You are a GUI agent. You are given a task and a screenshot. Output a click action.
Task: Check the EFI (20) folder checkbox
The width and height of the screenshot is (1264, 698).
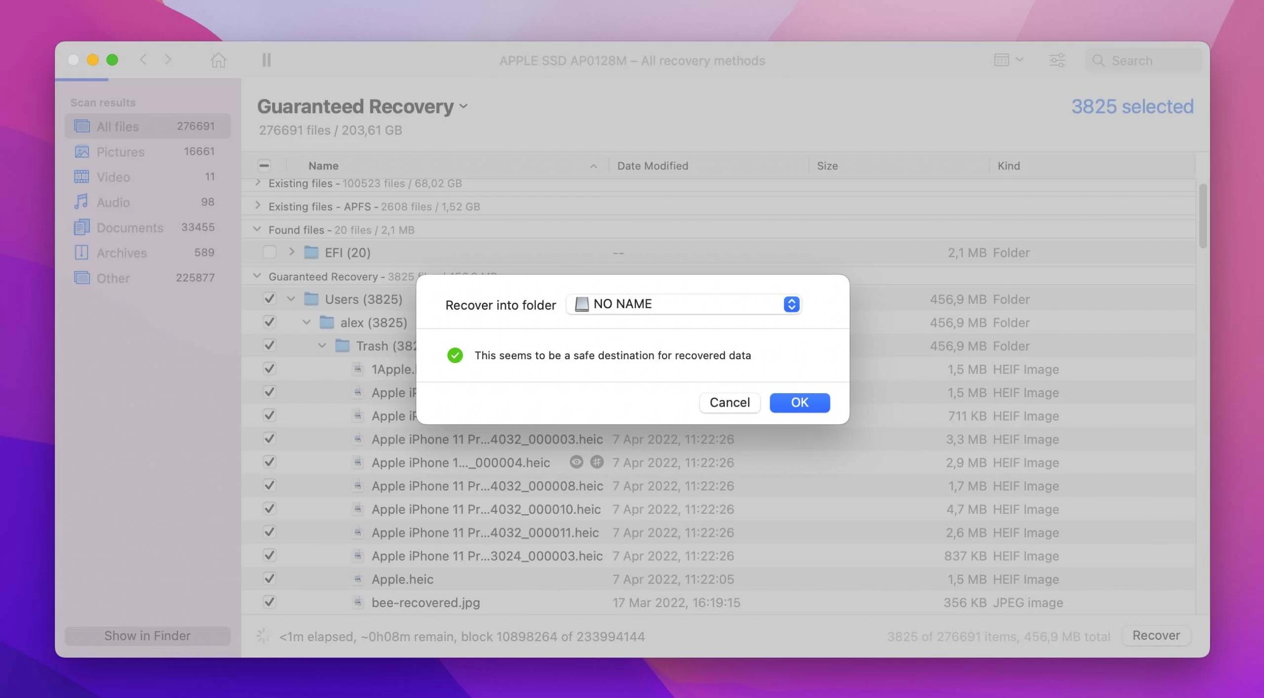(270, 252)
